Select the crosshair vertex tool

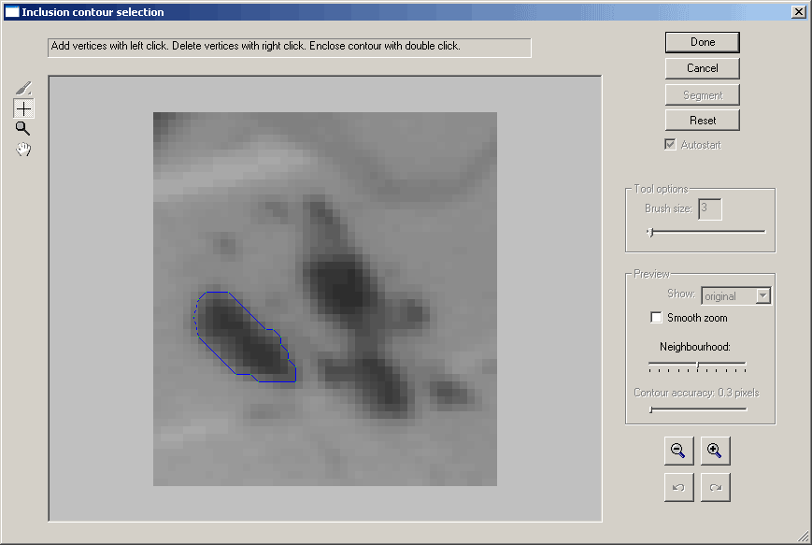click(x=24, y=108)
